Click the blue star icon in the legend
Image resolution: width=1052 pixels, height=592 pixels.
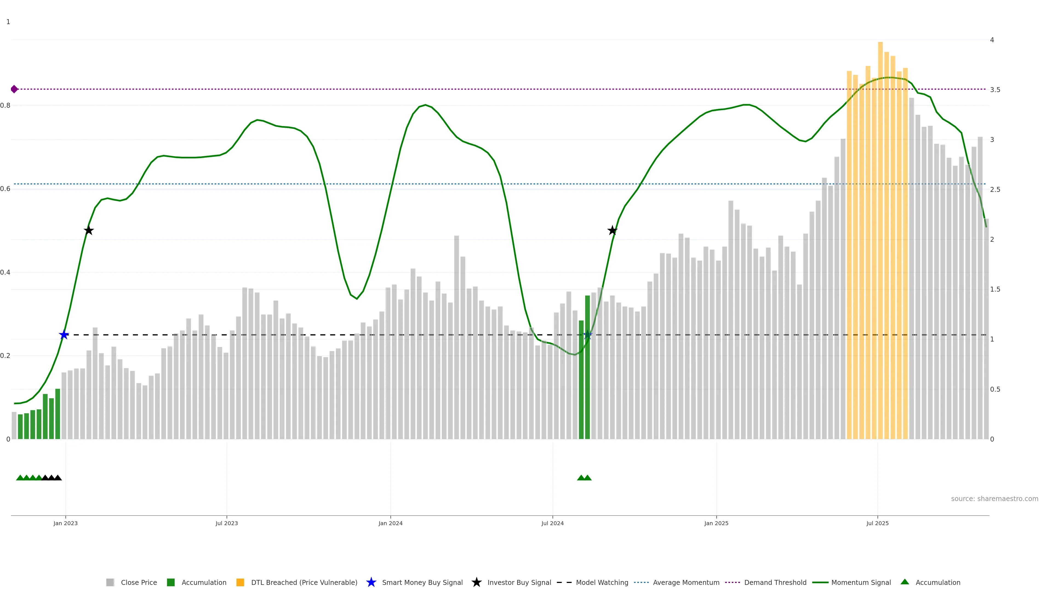371,582
